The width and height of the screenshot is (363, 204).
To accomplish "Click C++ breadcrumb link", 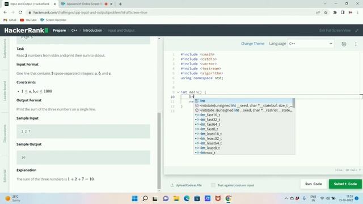I will coord(74,30).
